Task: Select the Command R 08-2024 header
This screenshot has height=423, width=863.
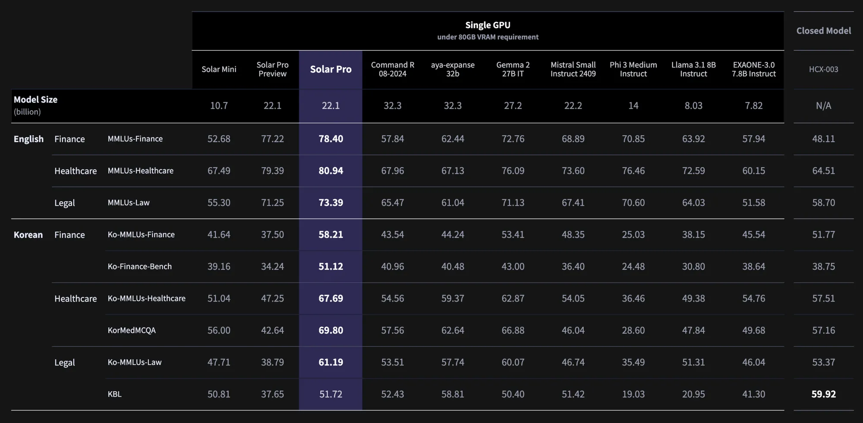Action: [392, 69]
